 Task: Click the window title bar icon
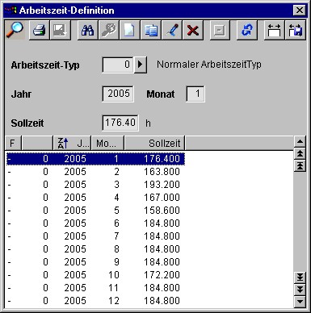click(11, 10)
